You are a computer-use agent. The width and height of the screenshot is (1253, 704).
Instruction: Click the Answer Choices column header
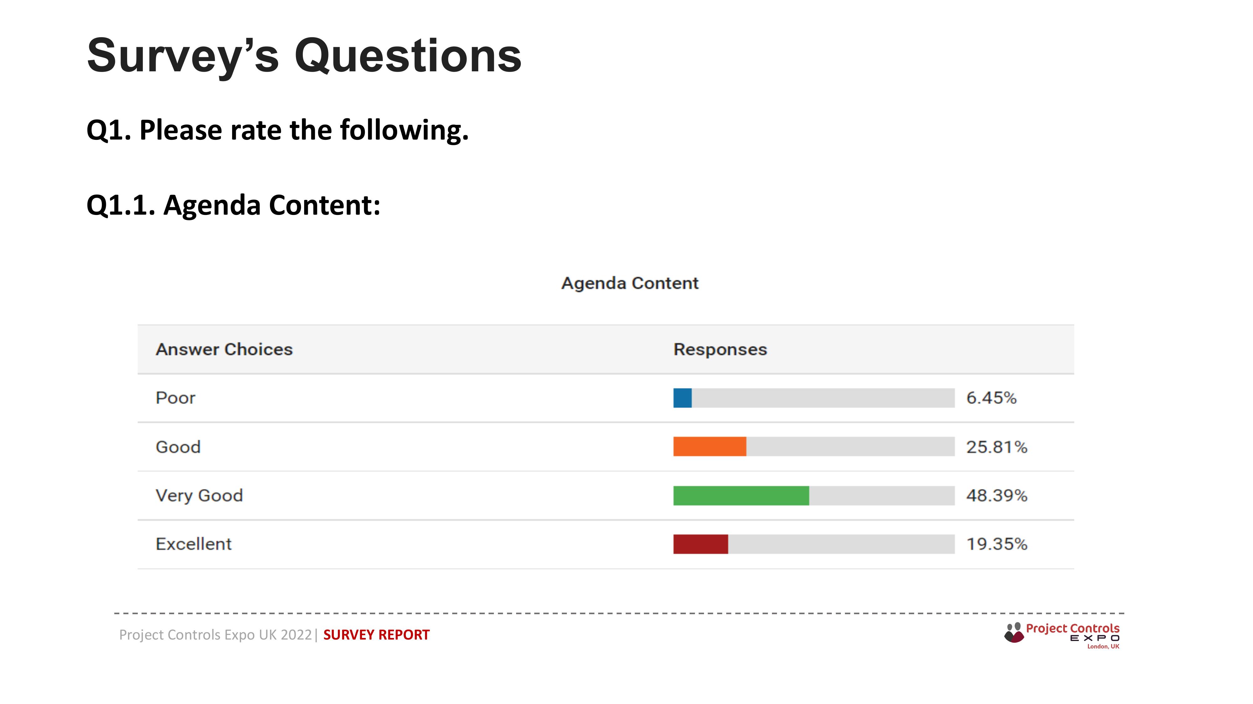(x=224, y=349)
